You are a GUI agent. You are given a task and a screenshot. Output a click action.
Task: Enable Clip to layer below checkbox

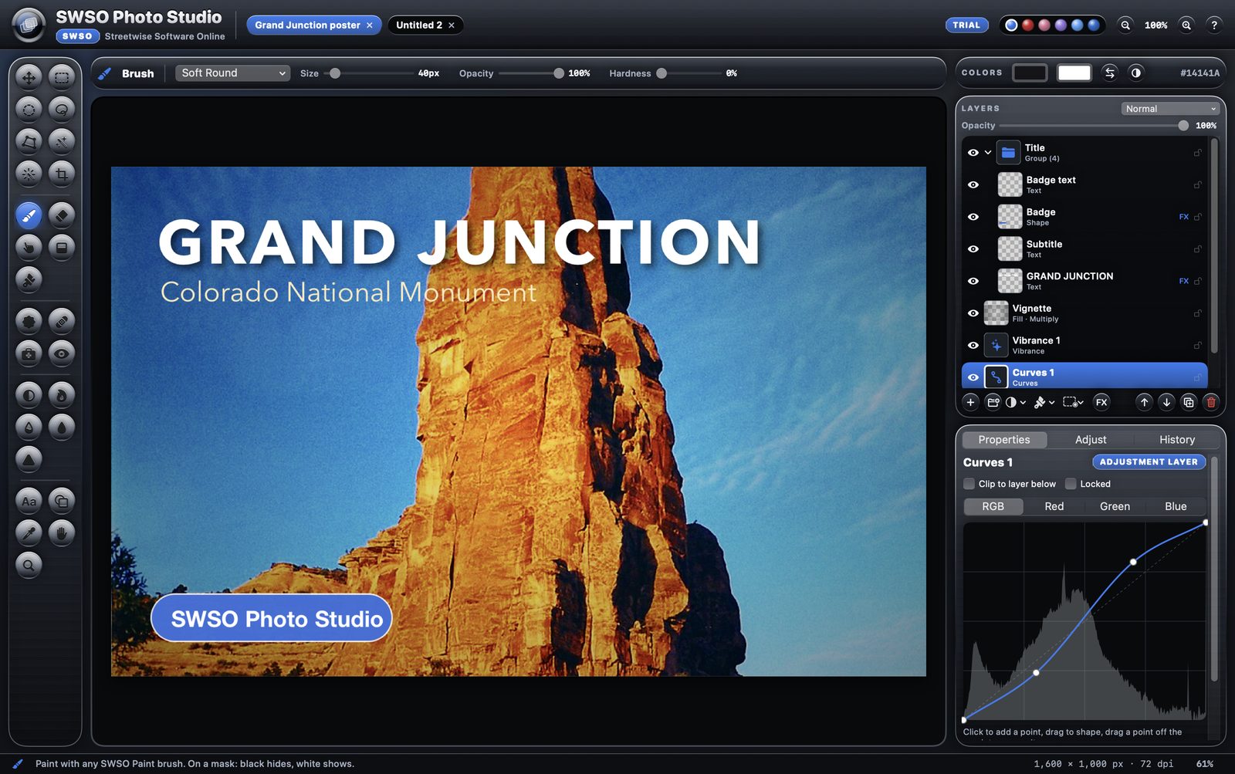(969, 484)
